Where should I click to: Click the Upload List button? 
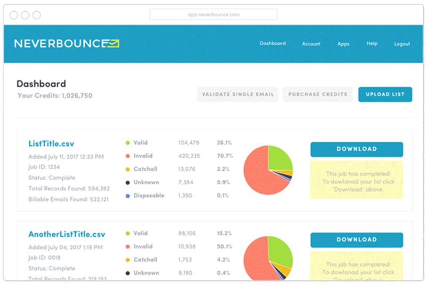385,94
